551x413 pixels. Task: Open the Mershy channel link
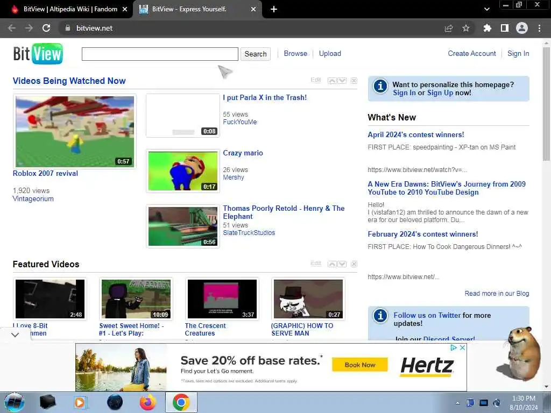tap(234, 177)
